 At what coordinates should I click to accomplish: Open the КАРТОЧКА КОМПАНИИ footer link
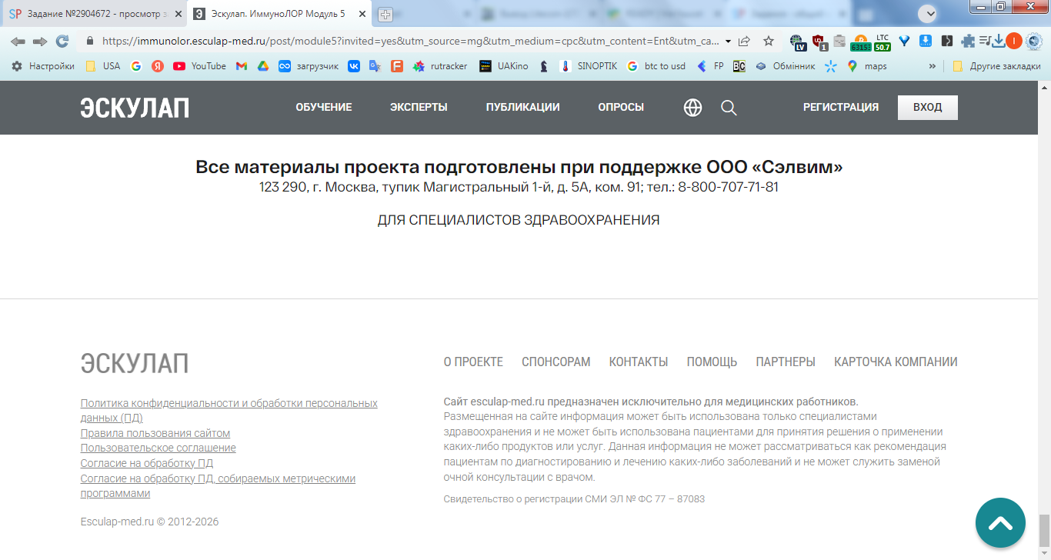[896, 362]
